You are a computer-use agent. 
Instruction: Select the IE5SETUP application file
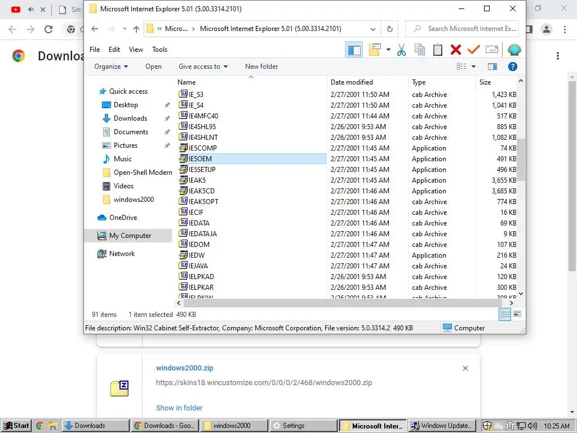[x=202, y=170]
